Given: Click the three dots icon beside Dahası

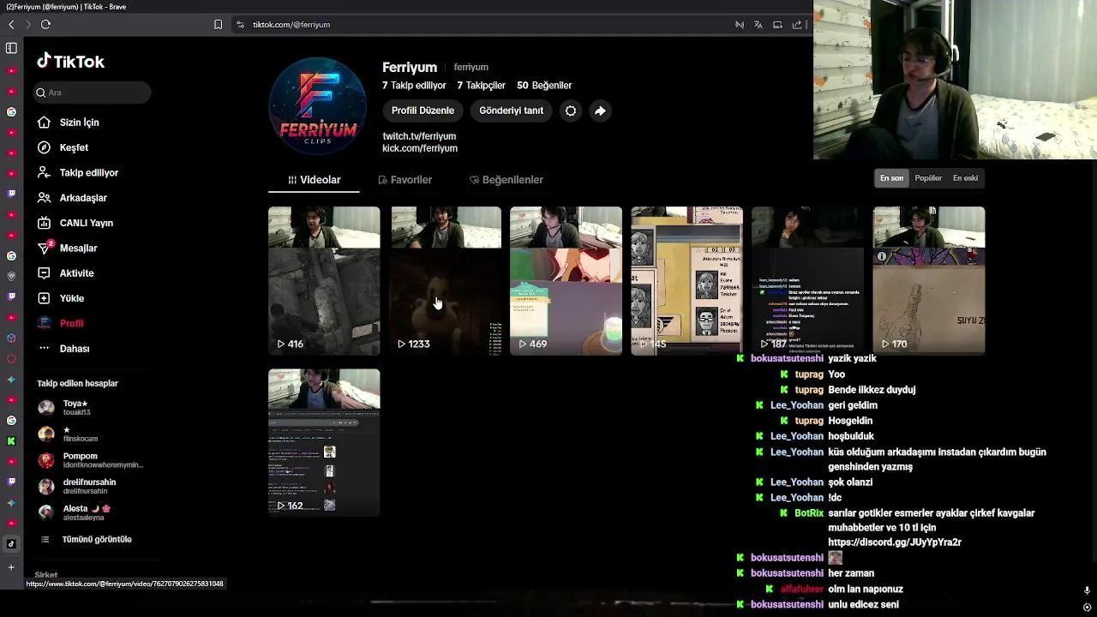Looking at the screenshot, I should click(45, 349).
